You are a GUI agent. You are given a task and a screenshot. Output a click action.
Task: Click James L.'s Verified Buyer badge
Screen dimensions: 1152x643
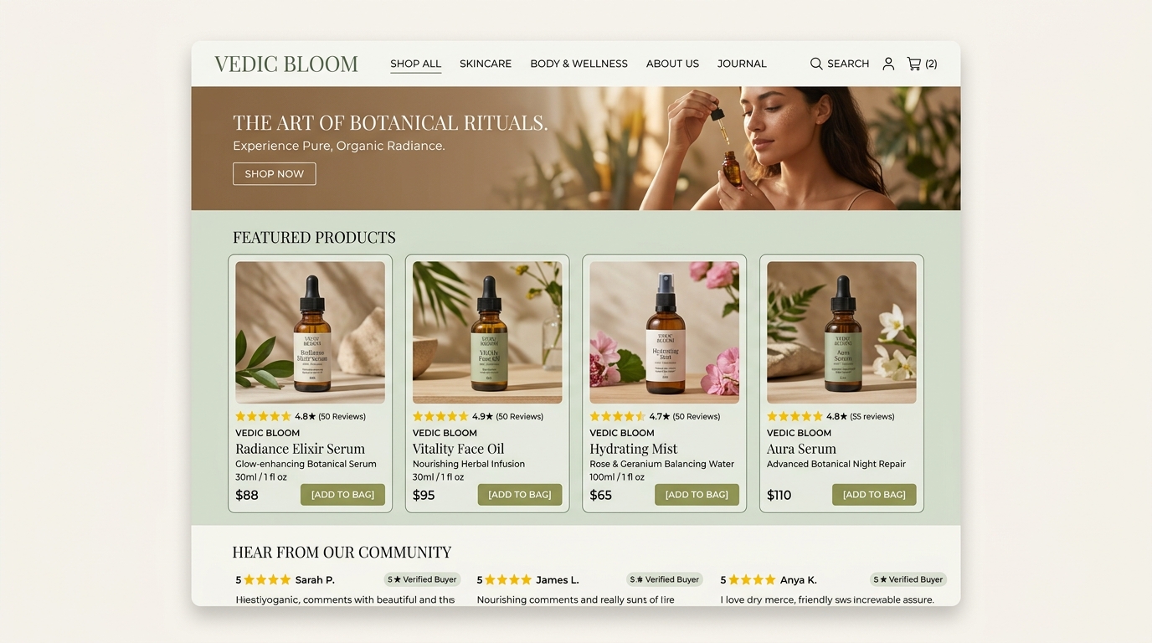[665, 579]
